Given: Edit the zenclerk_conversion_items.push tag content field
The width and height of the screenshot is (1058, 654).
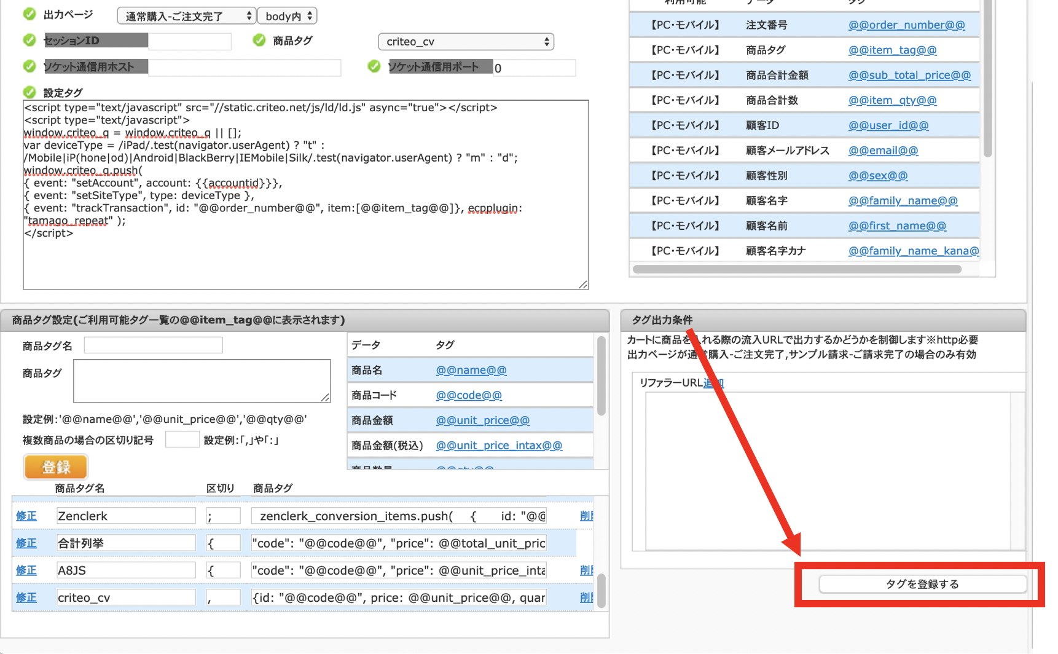Looking at the screenshot, I should click(x=399, y=516).
